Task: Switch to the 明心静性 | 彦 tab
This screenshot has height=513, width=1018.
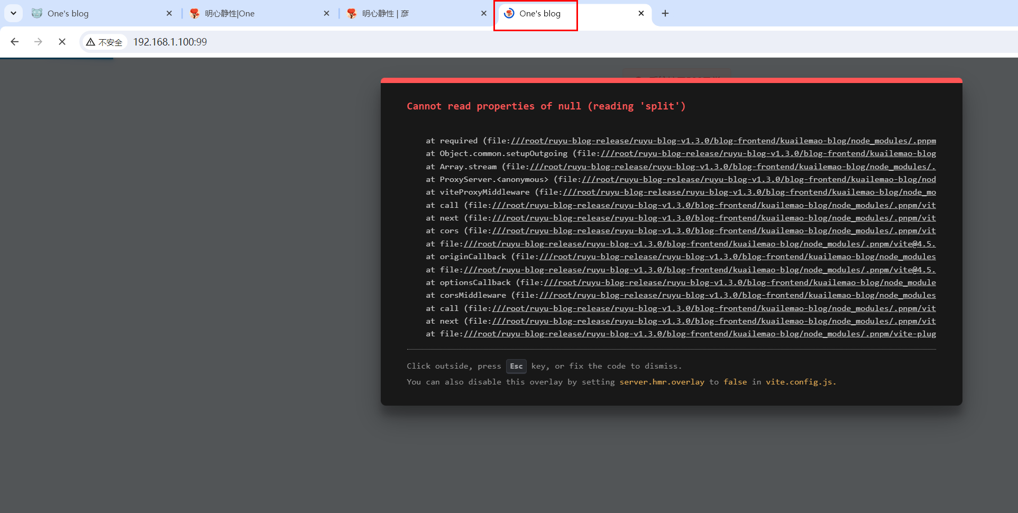Action: tap(417, 14)
